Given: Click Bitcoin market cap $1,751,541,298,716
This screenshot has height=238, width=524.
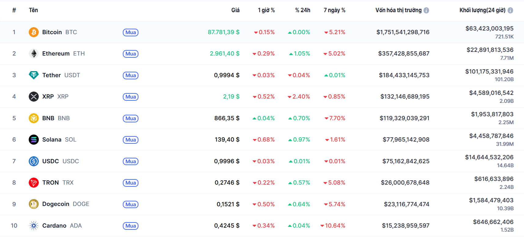Looking at the screenshot, I should [x=403, y=32].
